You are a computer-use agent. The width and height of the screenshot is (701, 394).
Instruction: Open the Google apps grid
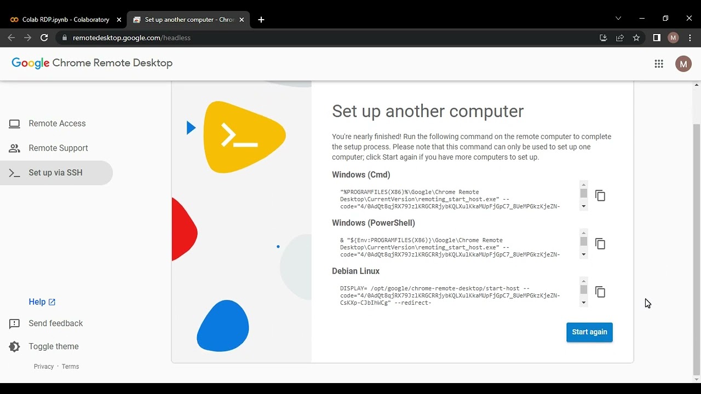pyautogui.click(x=659, y=64)
